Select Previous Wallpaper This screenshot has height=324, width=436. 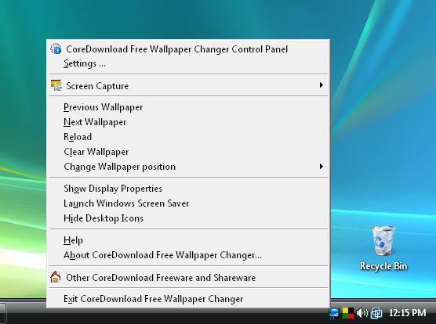[188, 107]
